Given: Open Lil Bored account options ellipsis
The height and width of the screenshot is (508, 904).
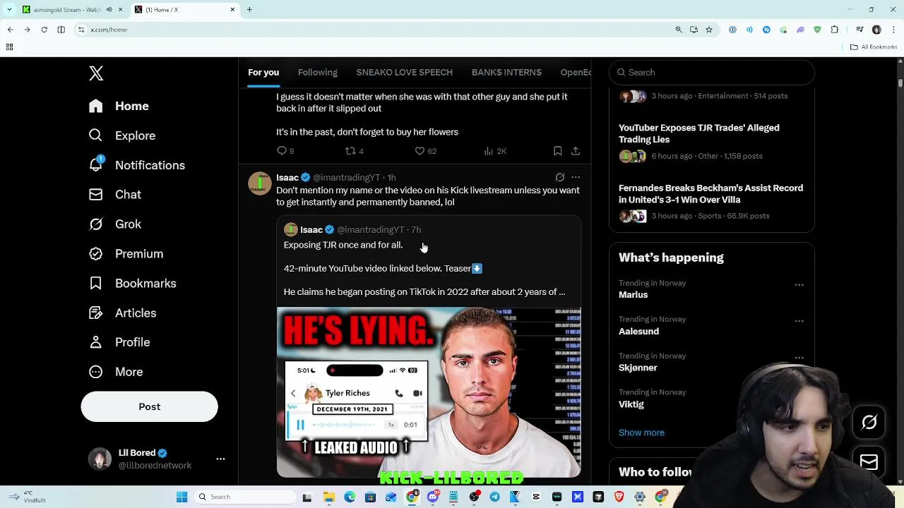Looking at the screenshot, I should [220, 459].
